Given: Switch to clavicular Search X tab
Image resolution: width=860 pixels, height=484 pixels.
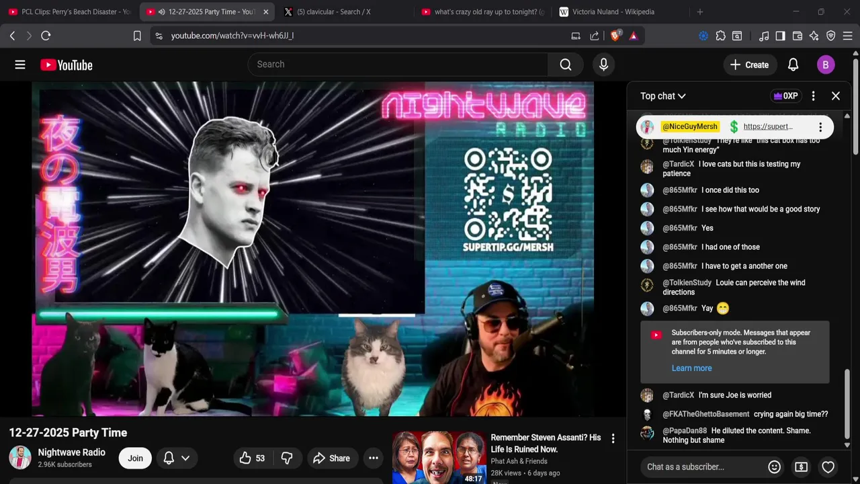Looking at the screenshot, I should coord(343,12).
